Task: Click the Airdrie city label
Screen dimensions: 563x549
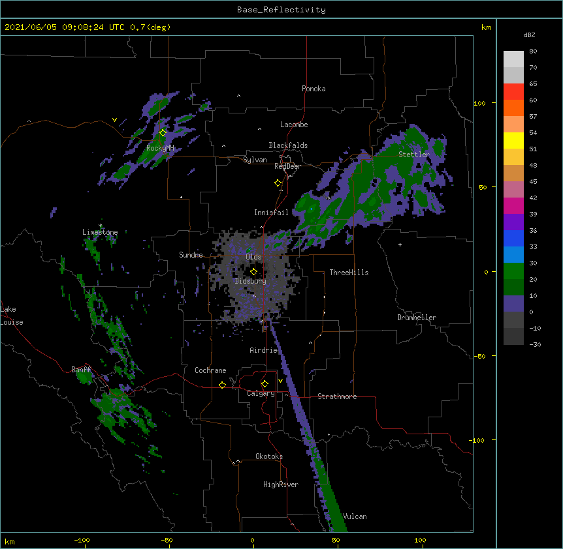Action: click(264, 350)
